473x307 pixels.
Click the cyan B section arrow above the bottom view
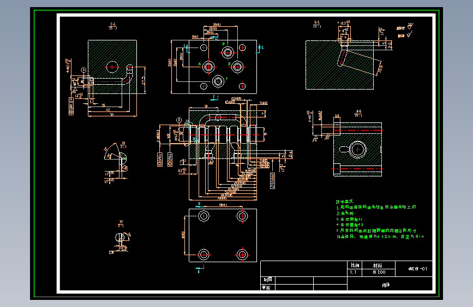[199, 205]
